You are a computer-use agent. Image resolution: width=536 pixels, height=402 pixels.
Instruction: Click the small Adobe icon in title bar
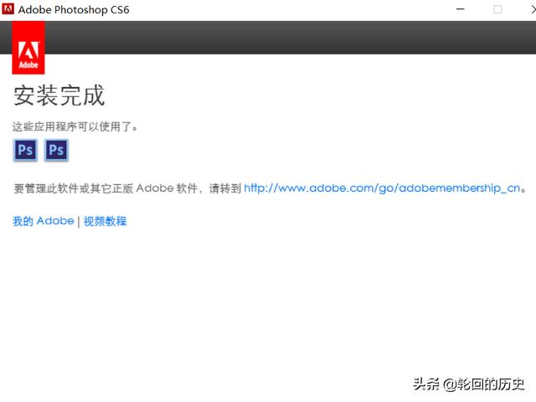8,9
